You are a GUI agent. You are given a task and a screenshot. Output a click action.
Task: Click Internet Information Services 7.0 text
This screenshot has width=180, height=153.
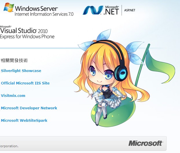(x=44, y=14)
